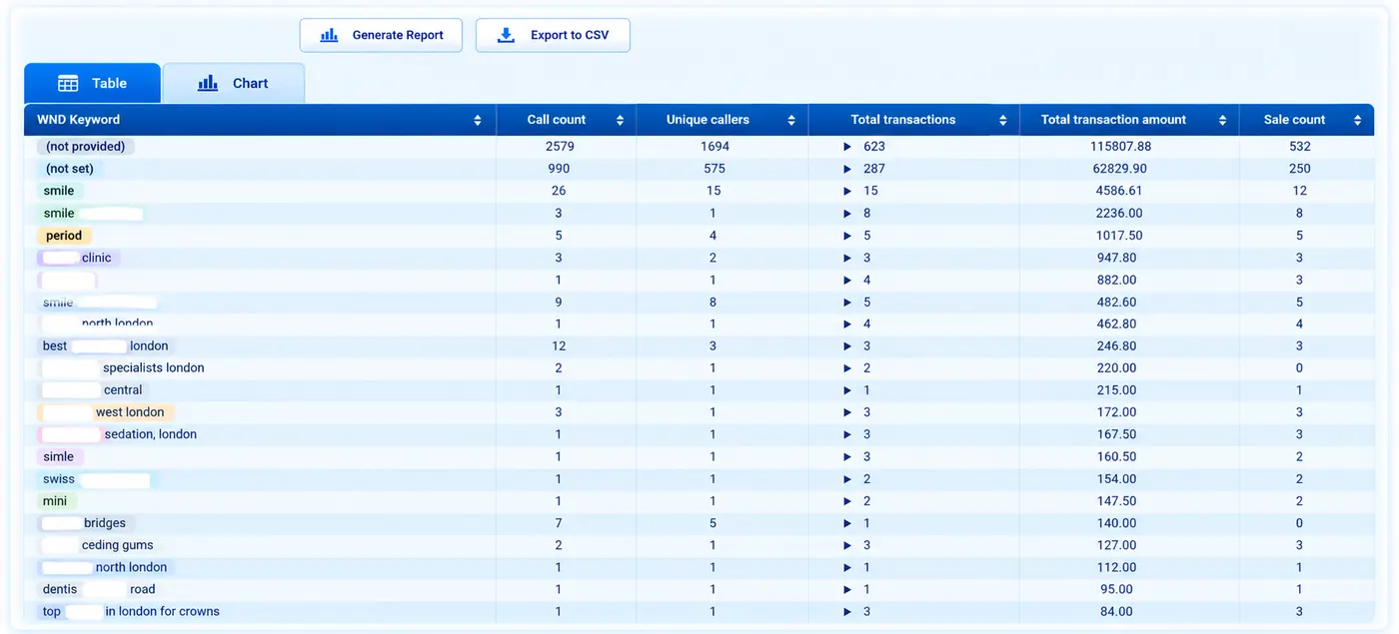The width and height of the screenshot is (1399, 634).
Task: Click the grid icon on Table tab
Action: coord(68,84)
